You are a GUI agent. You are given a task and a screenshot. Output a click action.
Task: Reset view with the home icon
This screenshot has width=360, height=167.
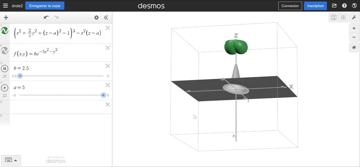click(354, 48)
